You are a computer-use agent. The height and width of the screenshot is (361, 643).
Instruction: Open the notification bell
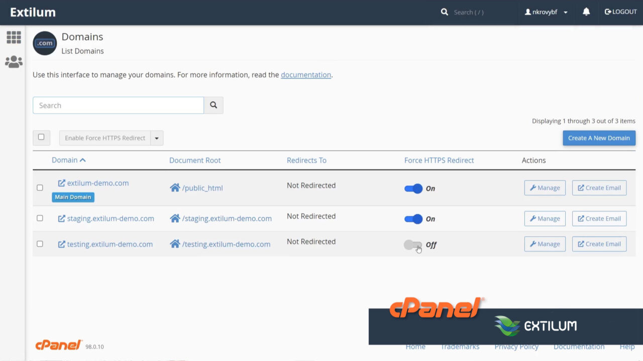[x=586, y=12]
